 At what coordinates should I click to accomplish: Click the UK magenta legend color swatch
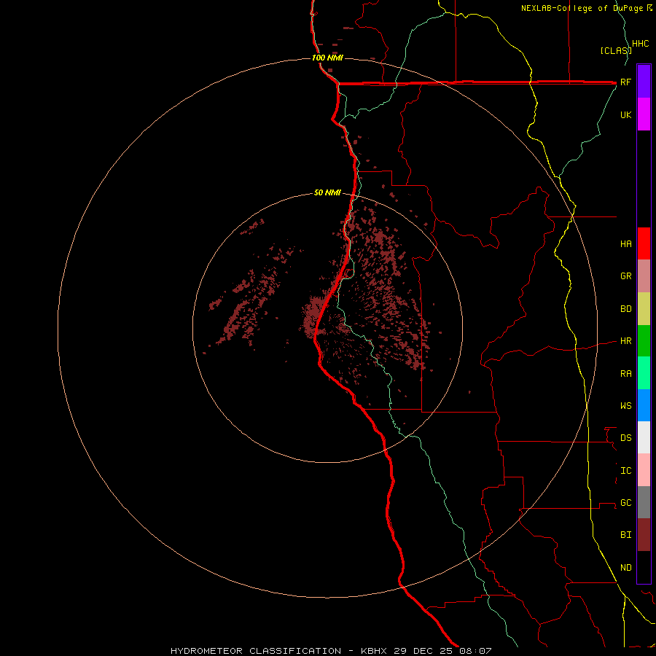pos(644,114)
